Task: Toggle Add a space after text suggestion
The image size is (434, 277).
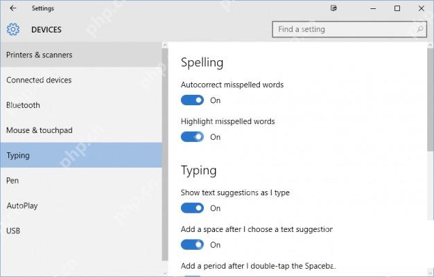Action: point(192,244)
